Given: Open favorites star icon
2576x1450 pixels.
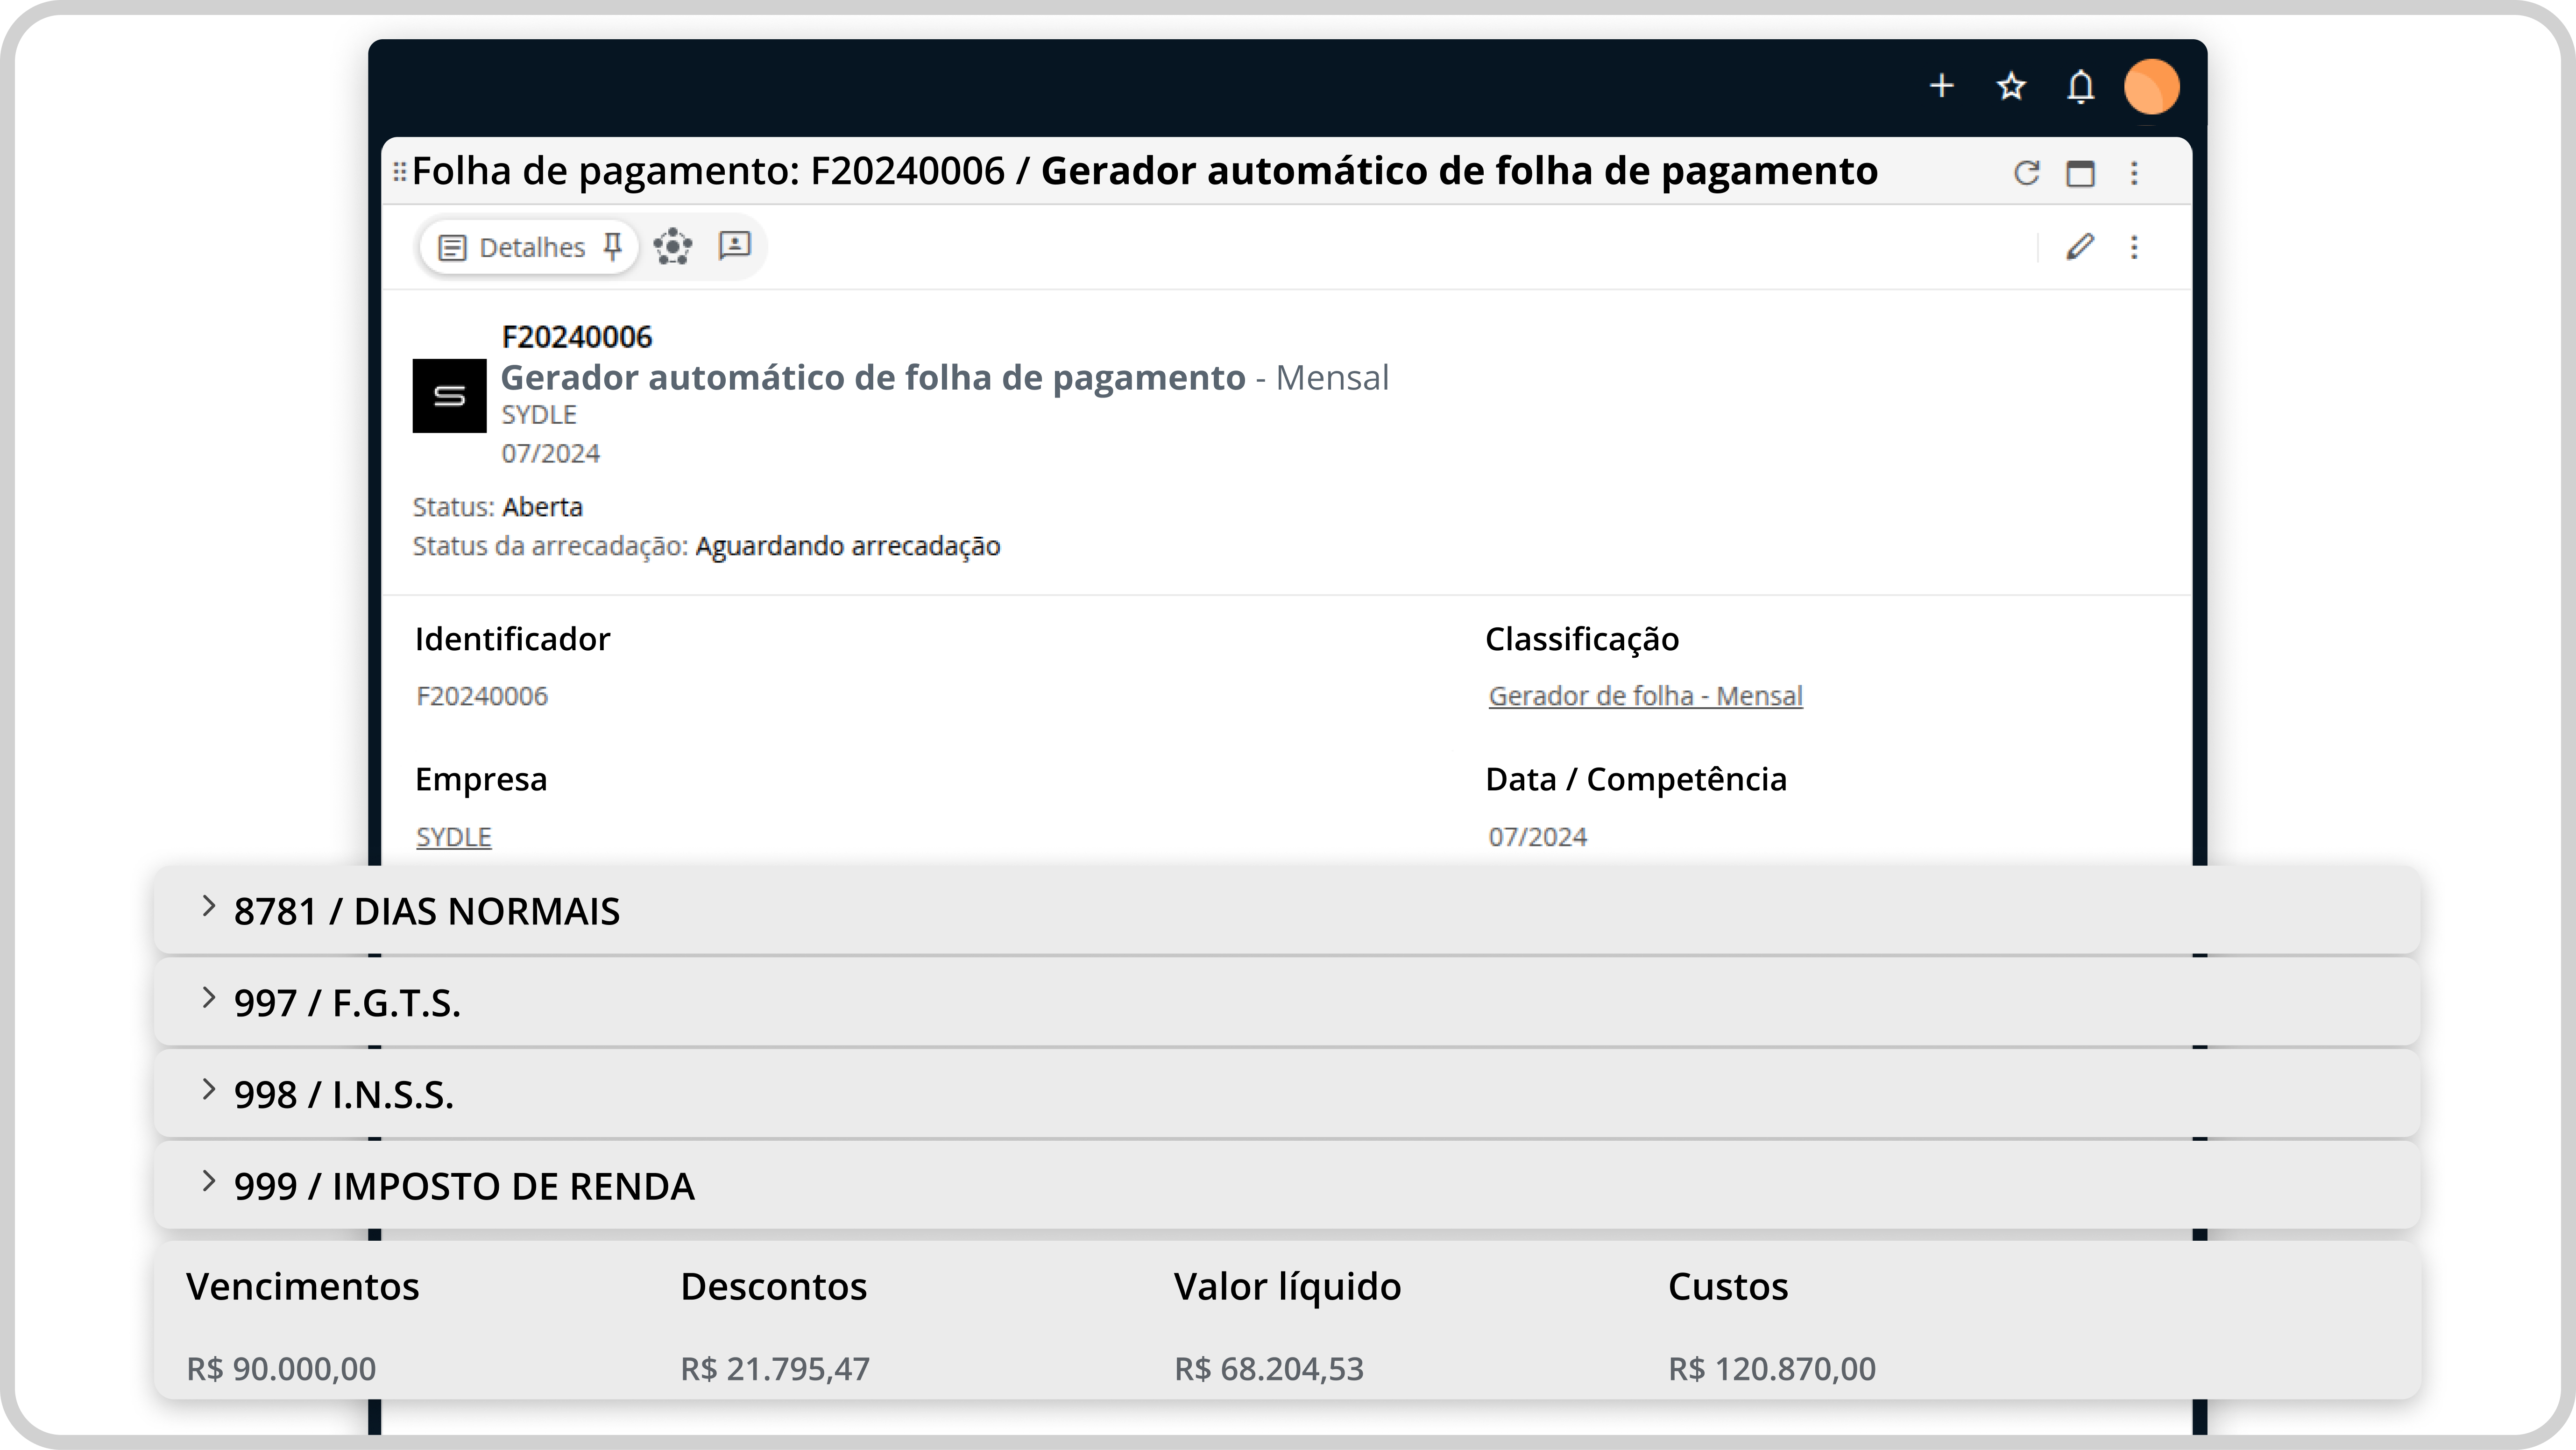Looking at the screenshot, I should (x=2011, y=86).
